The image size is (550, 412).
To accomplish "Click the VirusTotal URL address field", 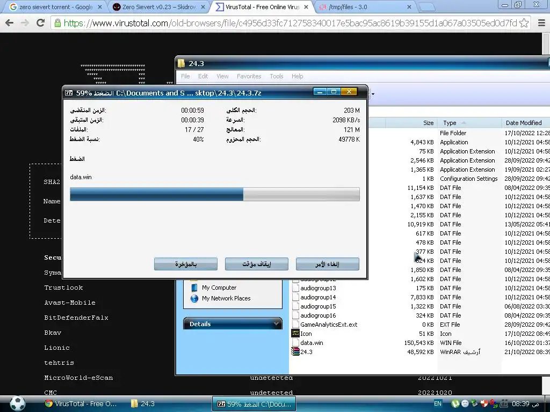I will pos(290,23).
